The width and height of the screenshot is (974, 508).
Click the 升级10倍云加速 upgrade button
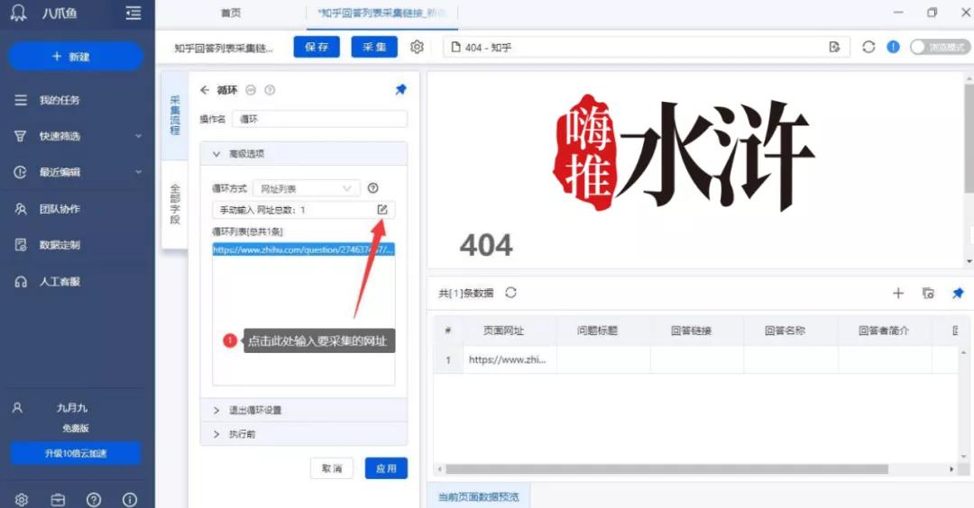[75, 453]
